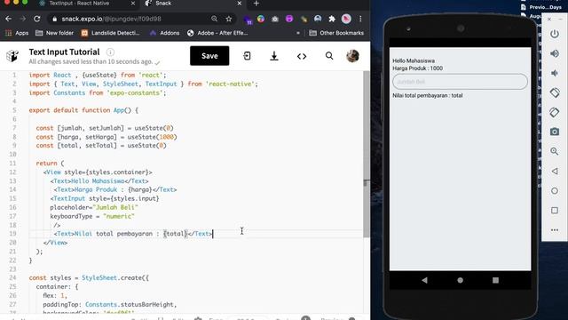The image size is (568, 320).
Task: Reload the page with refresh icon
Action: click(x=37, y=19)
